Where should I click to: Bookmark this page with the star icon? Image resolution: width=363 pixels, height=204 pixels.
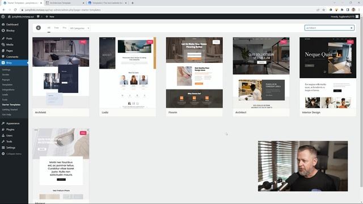[x=324, y=10]
